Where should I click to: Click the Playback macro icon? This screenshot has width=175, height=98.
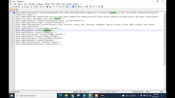click(x=97, y=7)
